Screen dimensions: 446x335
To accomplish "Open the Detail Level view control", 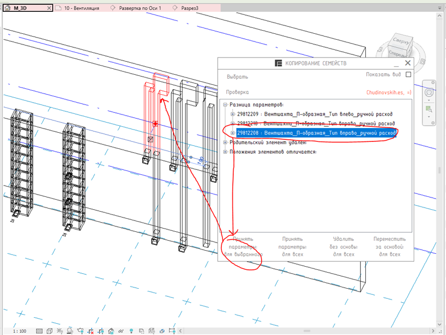I will click(x=39, y=331).
